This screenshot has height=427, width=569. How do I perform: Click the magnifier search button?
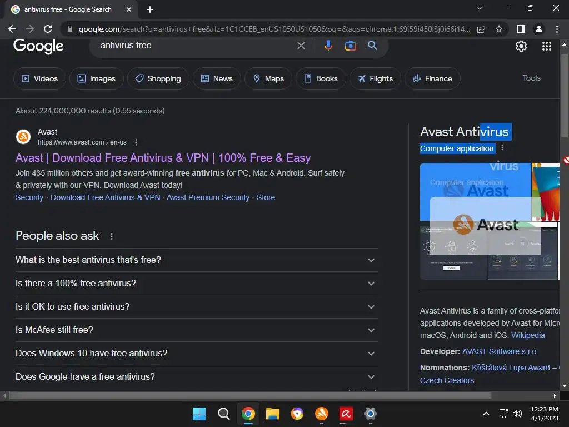[372, 46]
